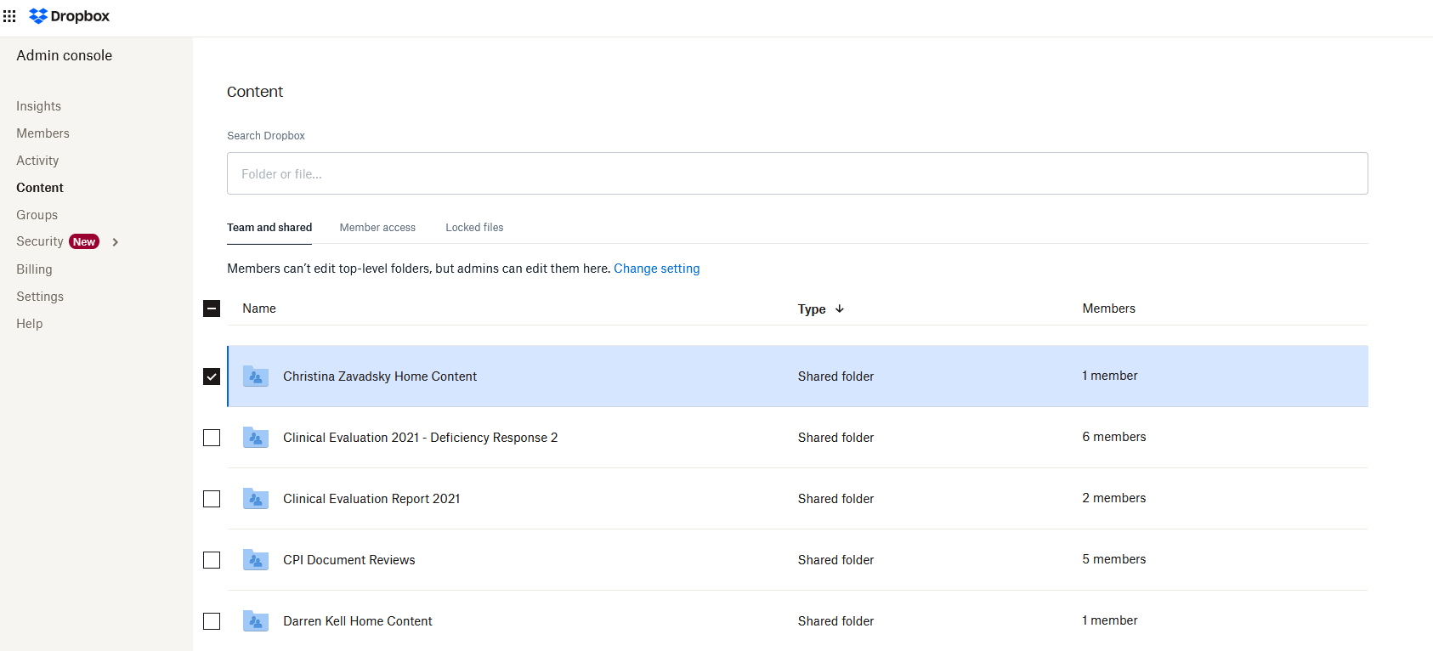This screenshot has height=651, width=1433.
Task: Open the app grid launcher icon
Action: point(9,16)
